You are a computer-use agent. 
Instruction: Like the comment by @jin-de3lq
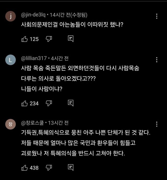(x=24, y=39)
